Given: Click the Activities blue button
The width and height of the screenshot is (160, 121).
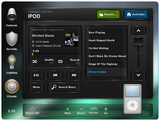Looking at the screenshot, I should [x=136, y=14].
